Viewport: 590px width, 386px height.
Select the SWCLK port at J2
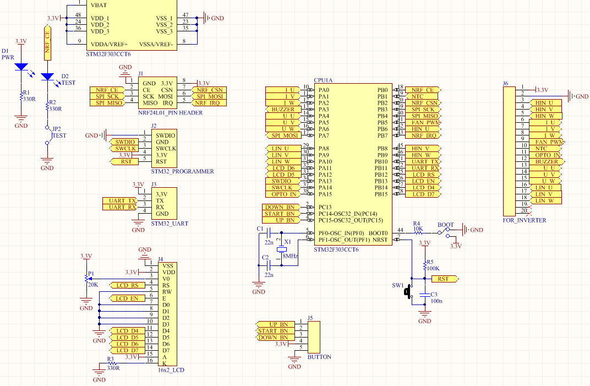[x=123, y=148]
